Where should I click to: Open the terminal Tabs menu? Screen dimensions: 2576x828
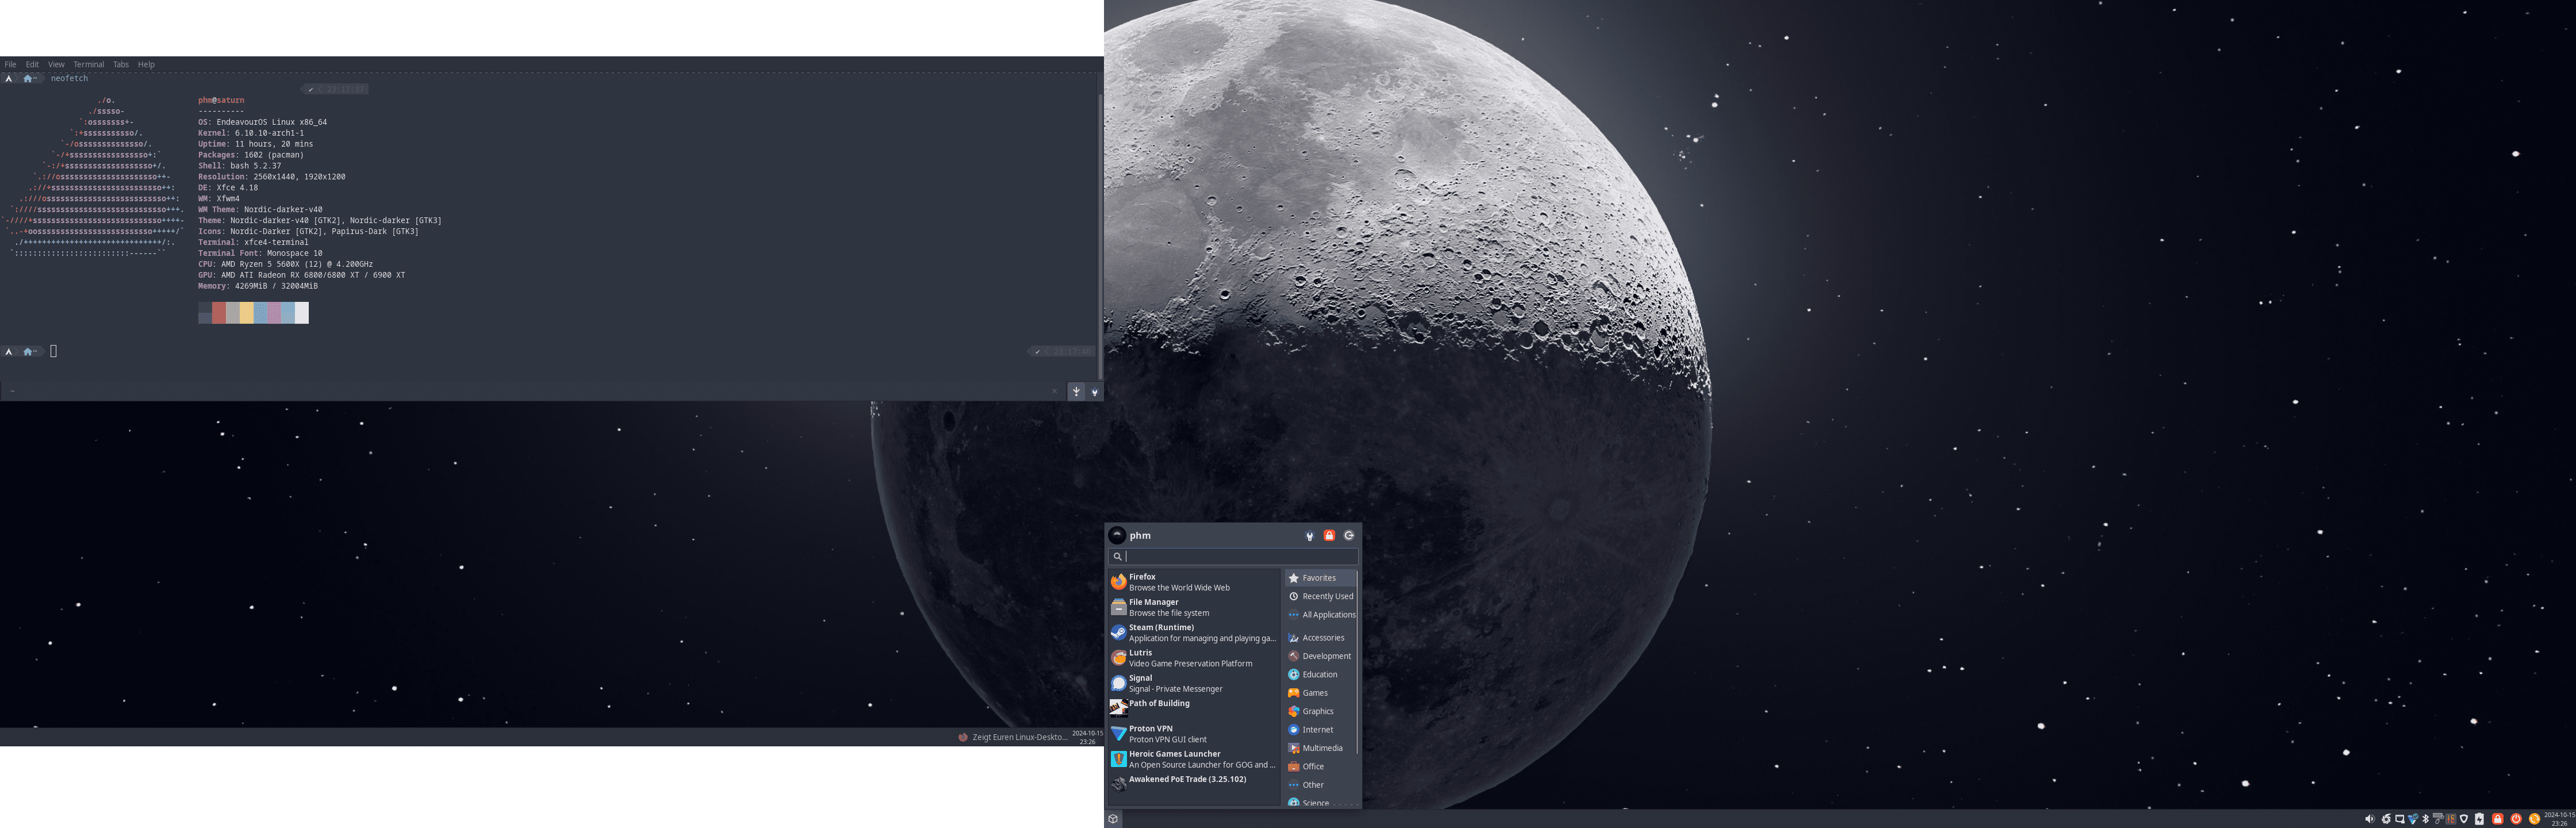click(120, 64)
